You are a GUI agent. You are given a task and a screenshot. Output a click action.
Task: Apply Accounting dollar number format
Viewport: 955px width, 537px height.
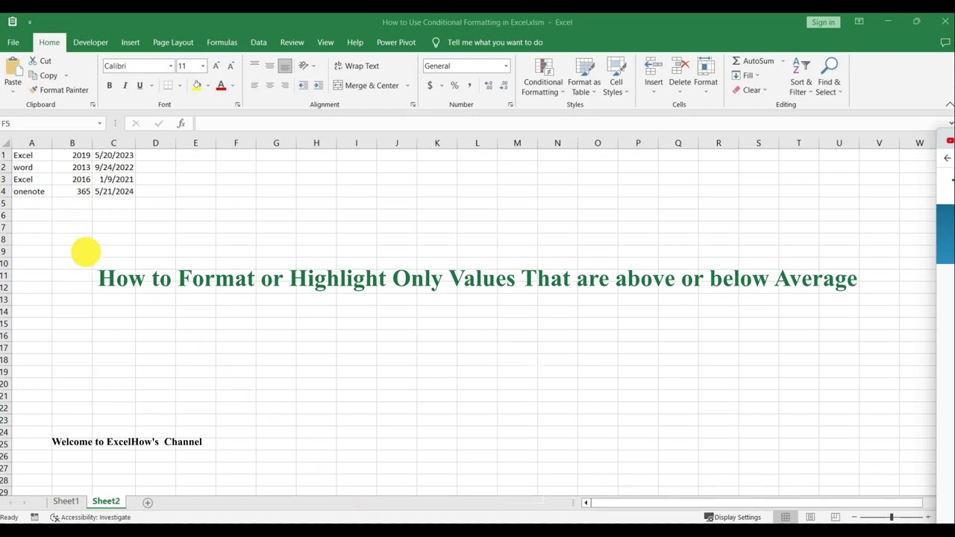[430, 86]
